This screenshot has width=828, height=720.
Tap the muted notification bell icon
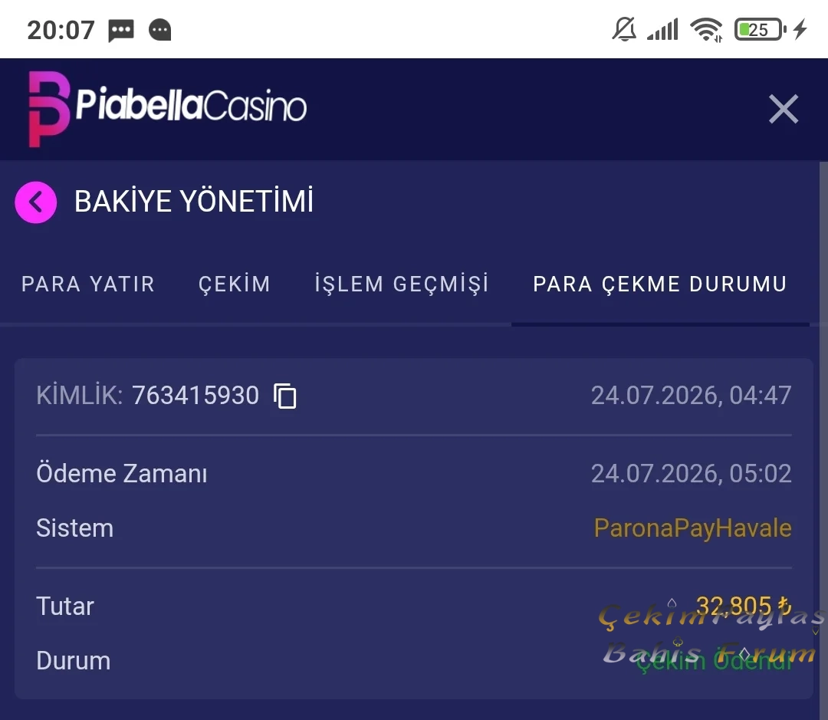624,30
